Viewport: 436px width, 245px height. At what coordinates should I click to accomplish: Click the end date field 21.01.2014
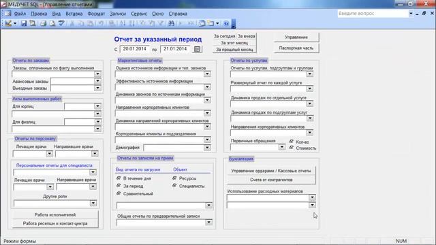[x=175, y=49]
